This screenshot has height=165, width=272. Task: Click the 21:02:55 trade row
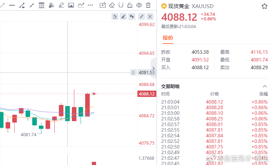click(x=215, y=130)
